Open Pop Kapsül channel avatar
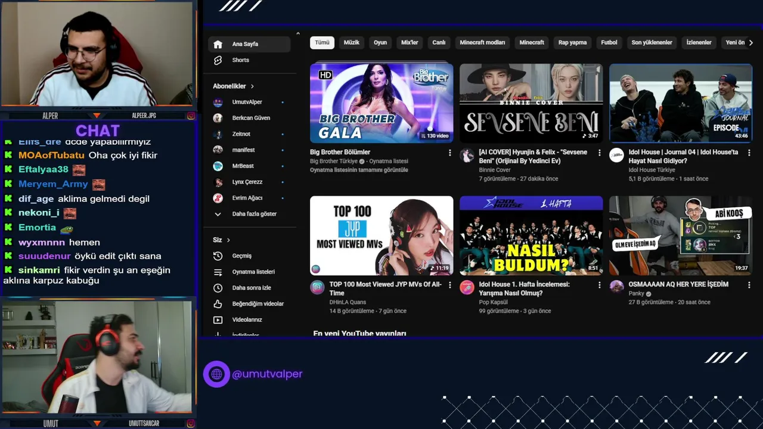Viewport: 763px width, 429px height. click(x=467, y=288)
